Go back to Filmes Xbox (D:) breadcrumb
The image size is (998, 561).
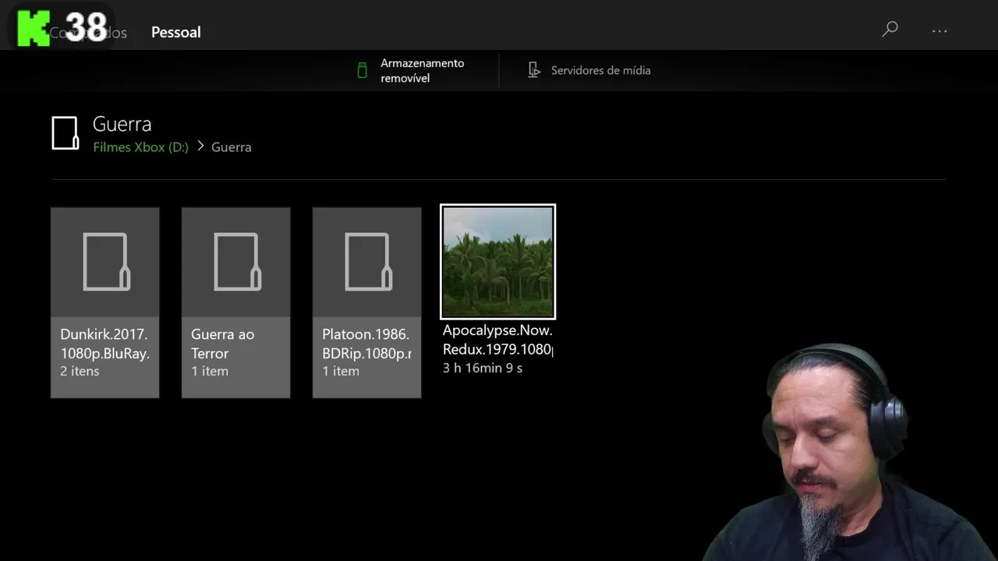(x=140, y=146)
